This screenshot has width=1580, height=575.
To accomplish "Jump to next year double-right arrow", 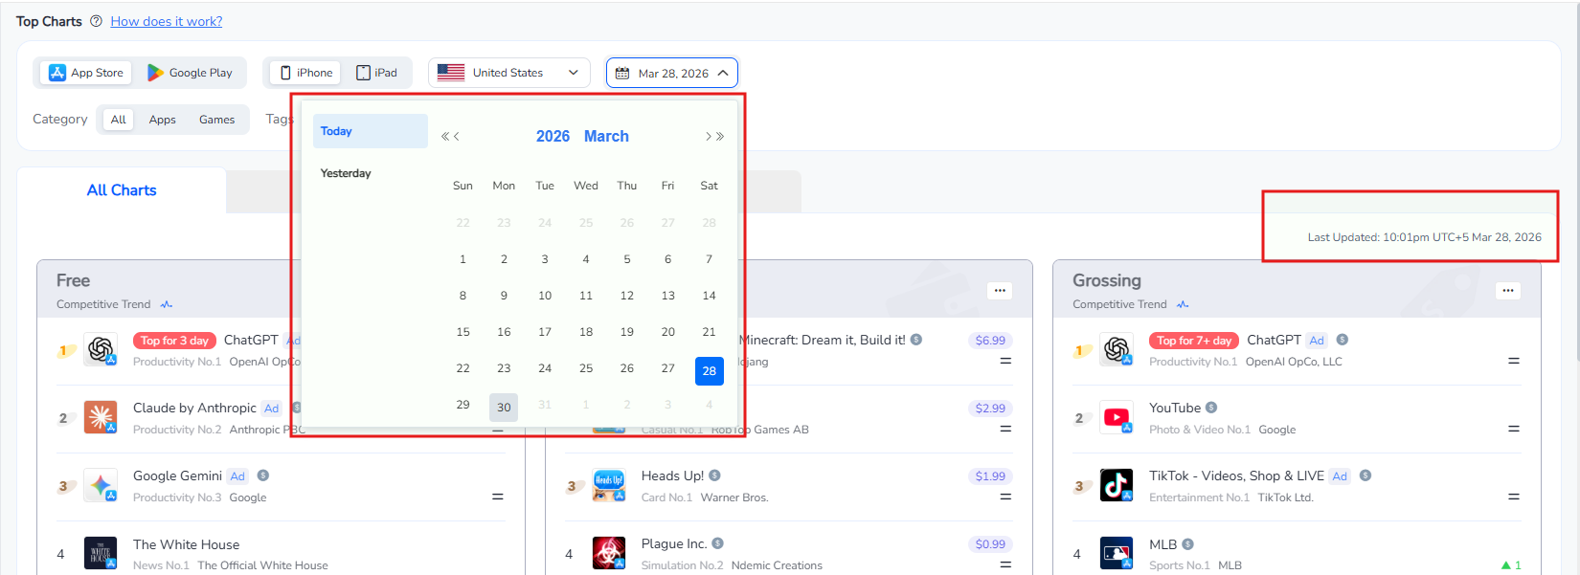I will [x=720, y=137].
